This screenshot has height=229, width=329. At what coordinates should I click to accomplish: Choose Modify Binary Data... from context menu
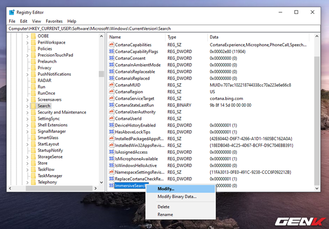tap(180, 197)
